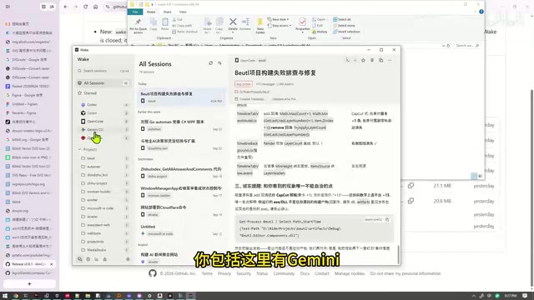Collapse the Explorer ribbon with chevron

(x=475, y=12)
